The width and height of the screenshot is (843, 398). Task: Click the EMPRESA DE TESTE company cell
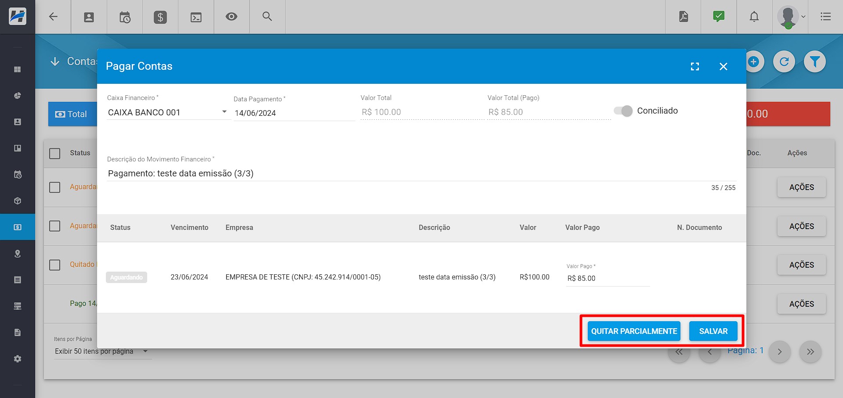pyautogui.click(x=303, y=277)
